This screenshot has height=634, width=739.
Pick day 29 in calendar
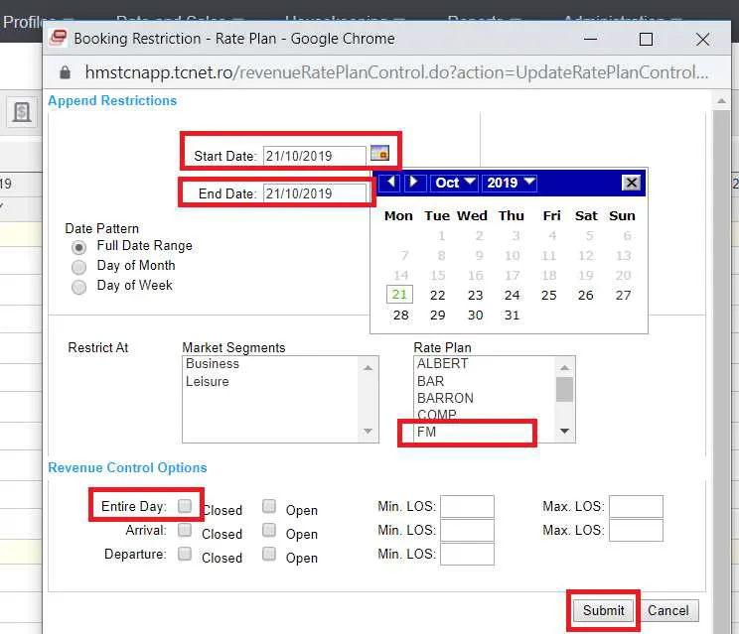pyautogui.click(x=437, y=315)
